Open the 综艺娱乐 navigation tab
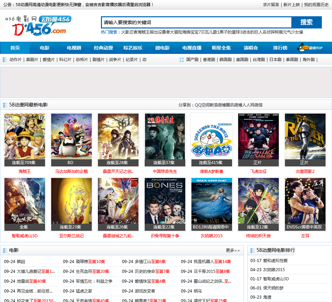This screenshot has height=302, width=332. [x=133, y=48]
